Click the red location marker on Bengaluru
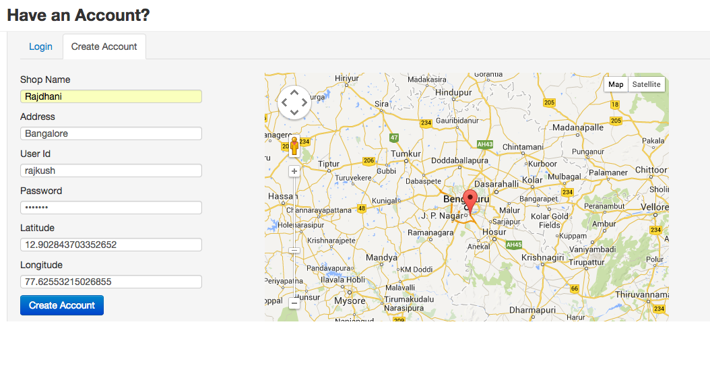 (470, 201)
